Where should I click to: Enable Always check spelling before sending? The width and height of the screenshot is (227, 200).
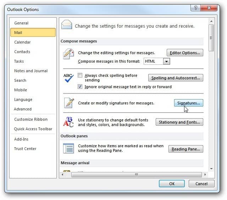pos(80,75)
